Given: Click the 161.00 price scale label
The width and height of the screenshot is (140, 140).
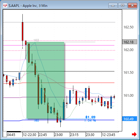Looking at the screenshot, I should 129,95.
